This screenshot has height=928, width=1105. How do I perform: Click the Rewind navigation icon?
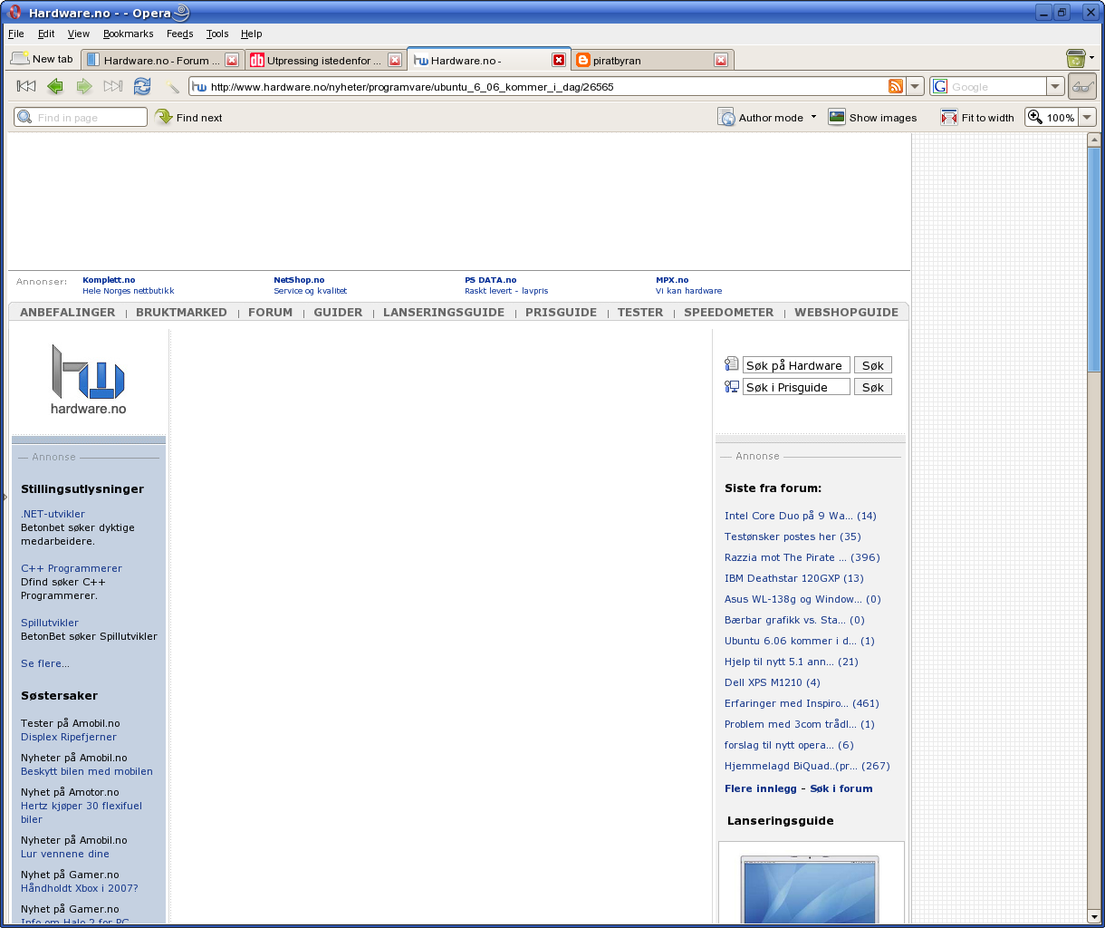(x=26, y=86)
